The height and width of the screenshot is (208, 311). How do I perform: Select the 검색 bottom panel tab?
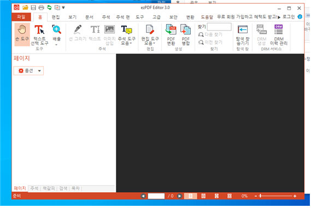click(63, 188)
